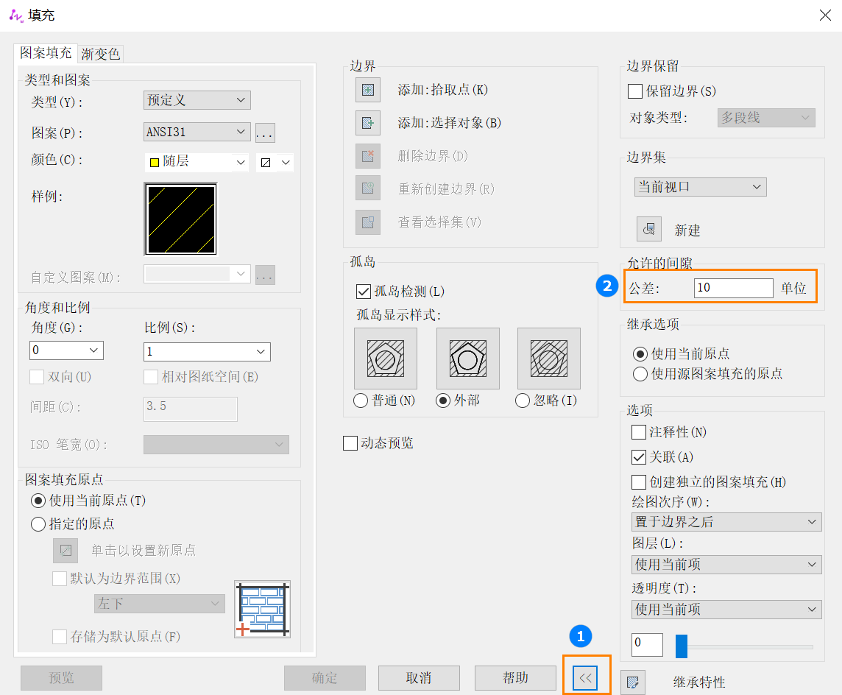Open pattern browser with ... next to ANSI31
Image resolution: width=842 pixels, height=695 pixels.
point(265,133)
